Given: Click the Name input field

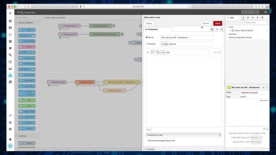Looking at the screenshot, I should point(187,37).
